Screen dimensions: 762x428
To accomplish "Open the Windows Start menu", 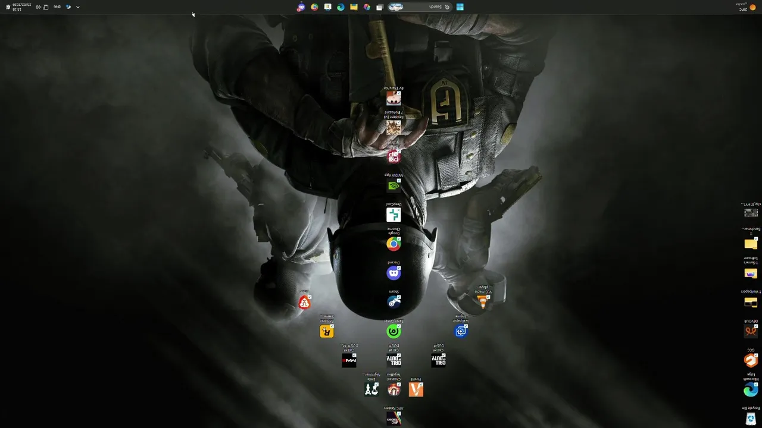I will (460, 7).
